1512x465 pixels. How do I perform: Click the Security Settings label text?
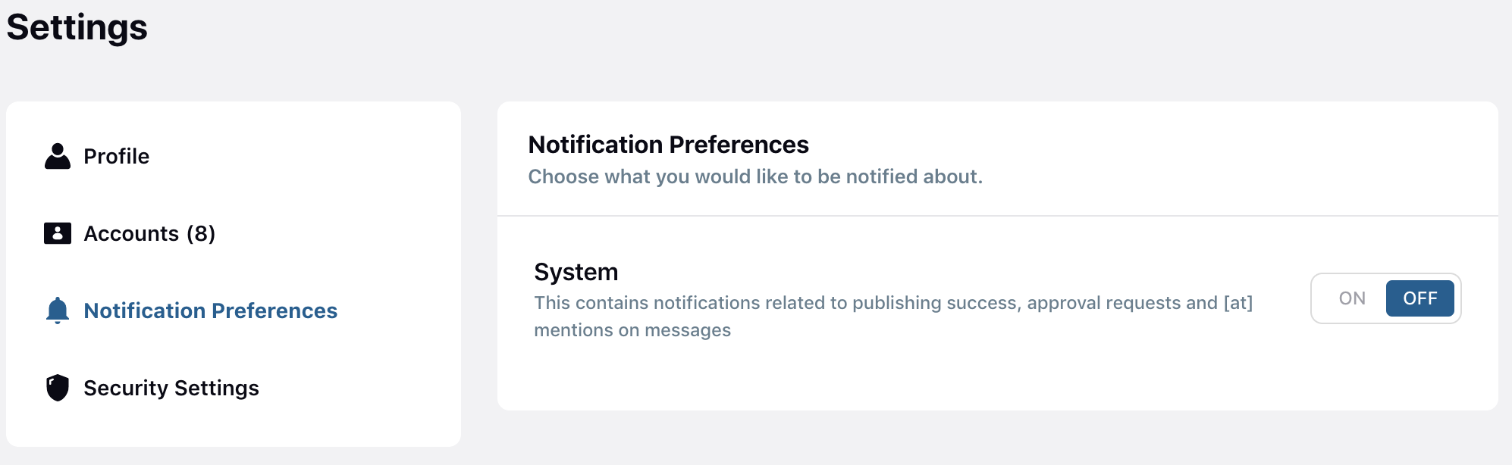pos(171,388)
